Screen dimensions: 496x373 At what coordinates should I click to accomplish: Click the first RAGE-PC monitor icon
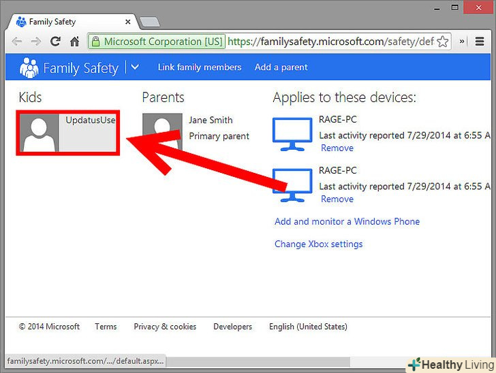point(292,133)
